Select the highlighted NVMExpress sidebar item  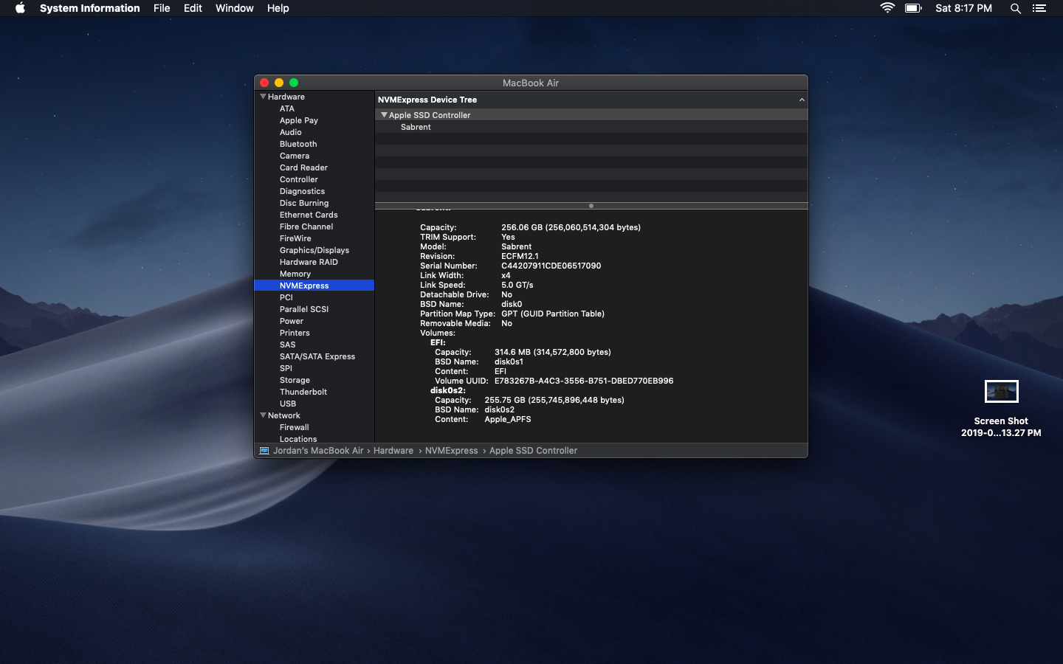tap(314, 286)
